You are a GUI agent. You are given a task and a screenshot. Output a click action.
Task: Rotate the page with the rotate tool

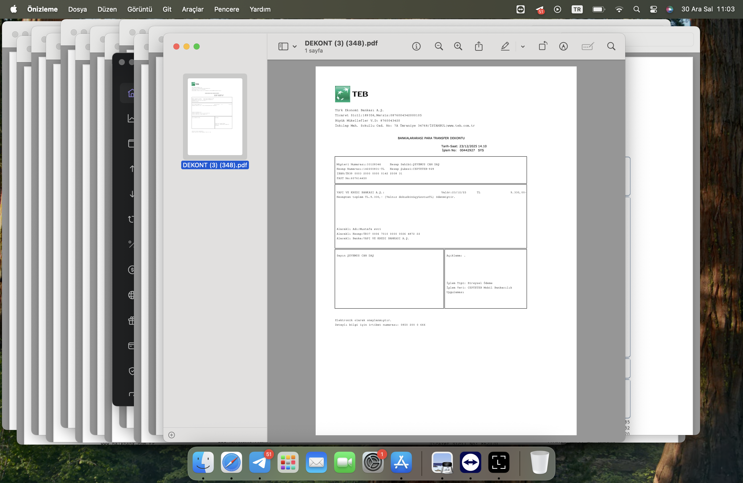click(x=543, y=46)
